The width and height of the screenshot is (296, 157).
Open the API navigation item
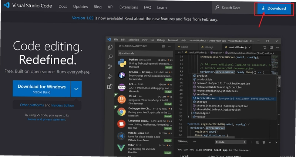(x=110, y=7)
